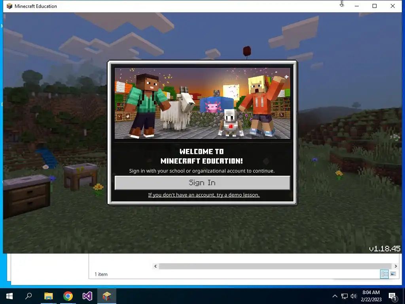Click the v1.18.45 version label
Viewport: 405px width, 304px height.
(x=384, y=249)
